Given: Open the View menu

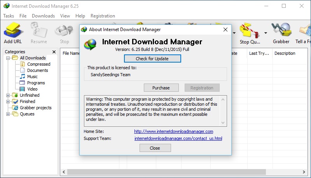Looking at the screenshot, I should pyautogui.click(x=65, y=16).
